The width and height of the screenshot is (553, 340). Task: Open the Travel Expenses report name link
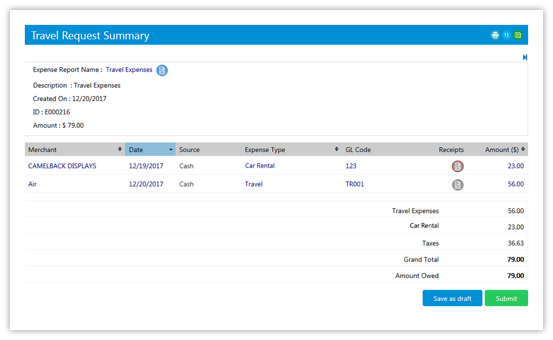(129, 70)
